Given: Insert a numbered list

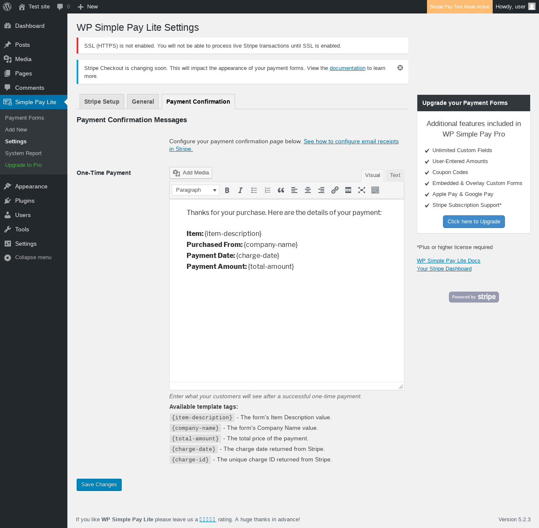Looking at the screenshot, I should pyautogui.click(x=267, y=190).
